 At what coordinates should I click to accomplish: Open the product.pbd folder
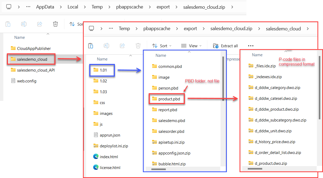click(x=169, y=99)
